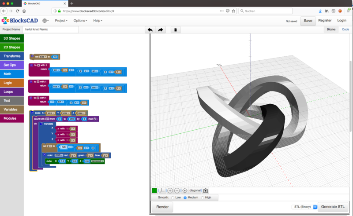
Task: Click the gear icon on function x block
Action: coord(31,65)
